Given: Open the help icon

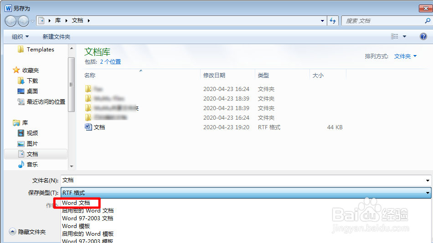Looking at the screenshot, I should tap(423, 36).
